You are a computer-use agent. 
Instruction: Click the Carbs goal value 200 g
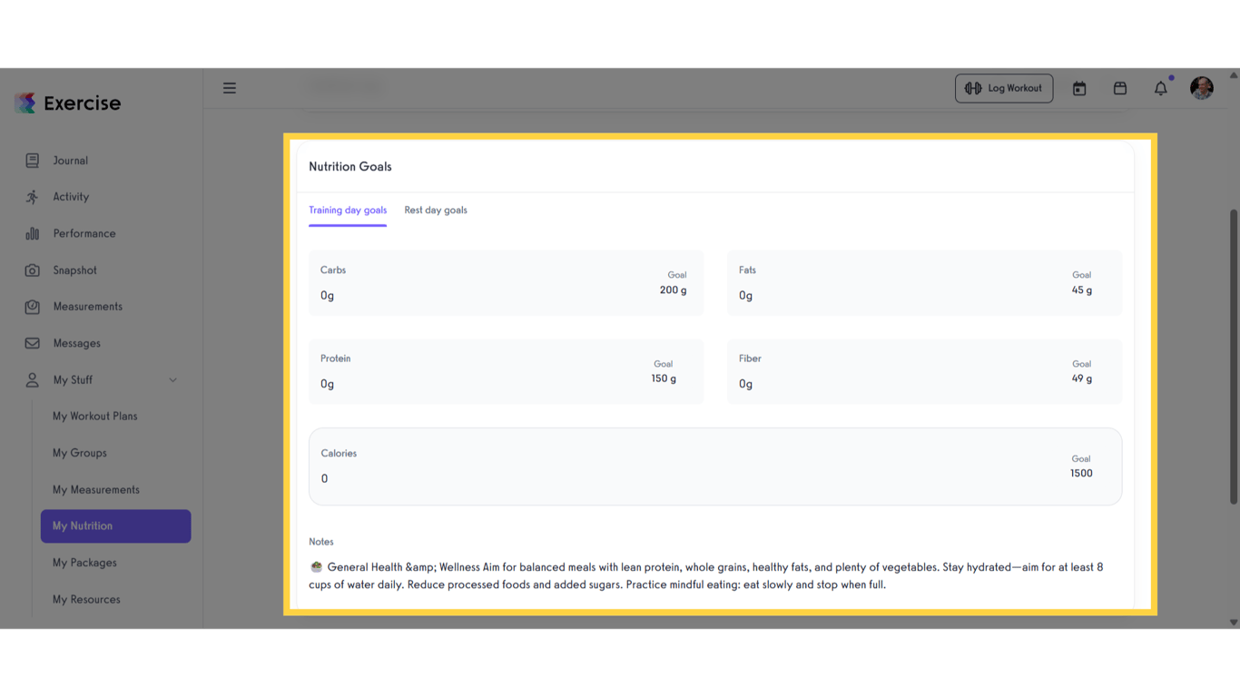673,290
